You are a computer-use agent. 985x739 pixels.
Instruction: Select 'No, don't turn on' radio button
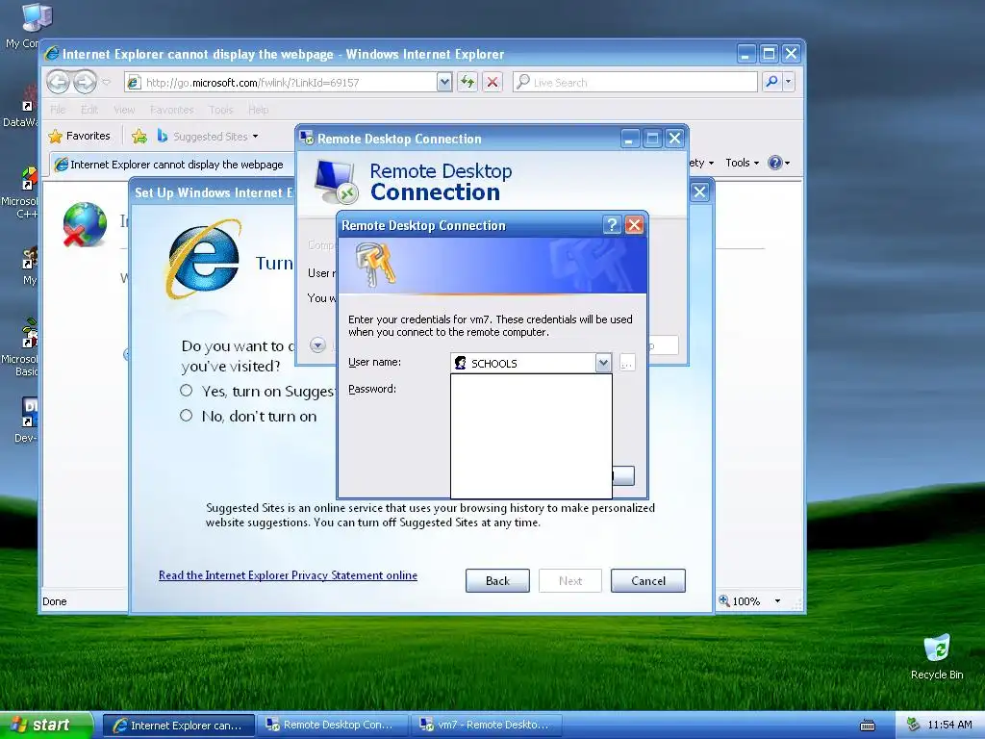(186, 416)
